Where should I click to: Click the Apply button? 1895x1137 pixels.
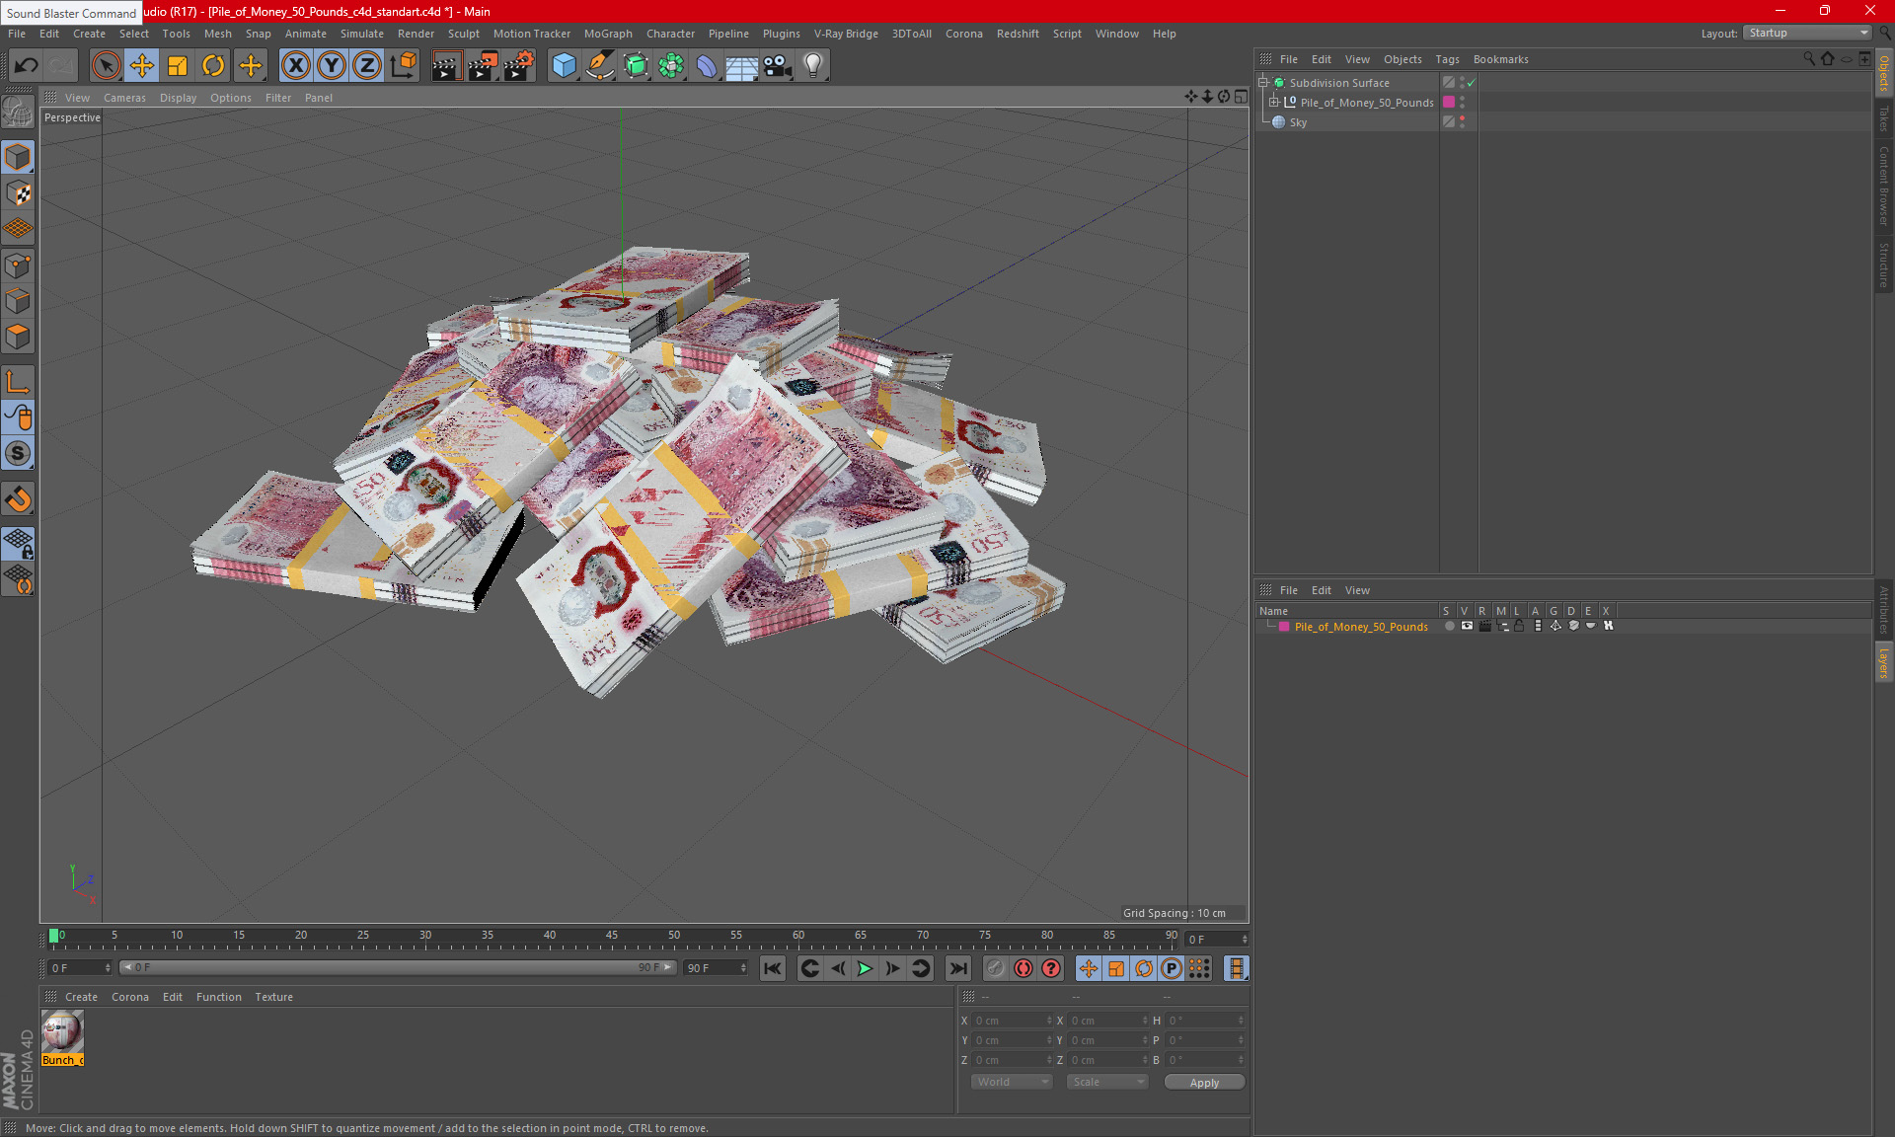pos(1204,1083)
